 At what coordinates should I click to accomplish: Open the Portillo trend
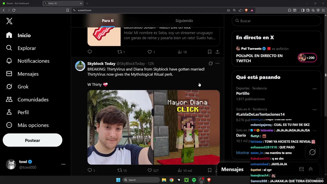tap(243, 94)
